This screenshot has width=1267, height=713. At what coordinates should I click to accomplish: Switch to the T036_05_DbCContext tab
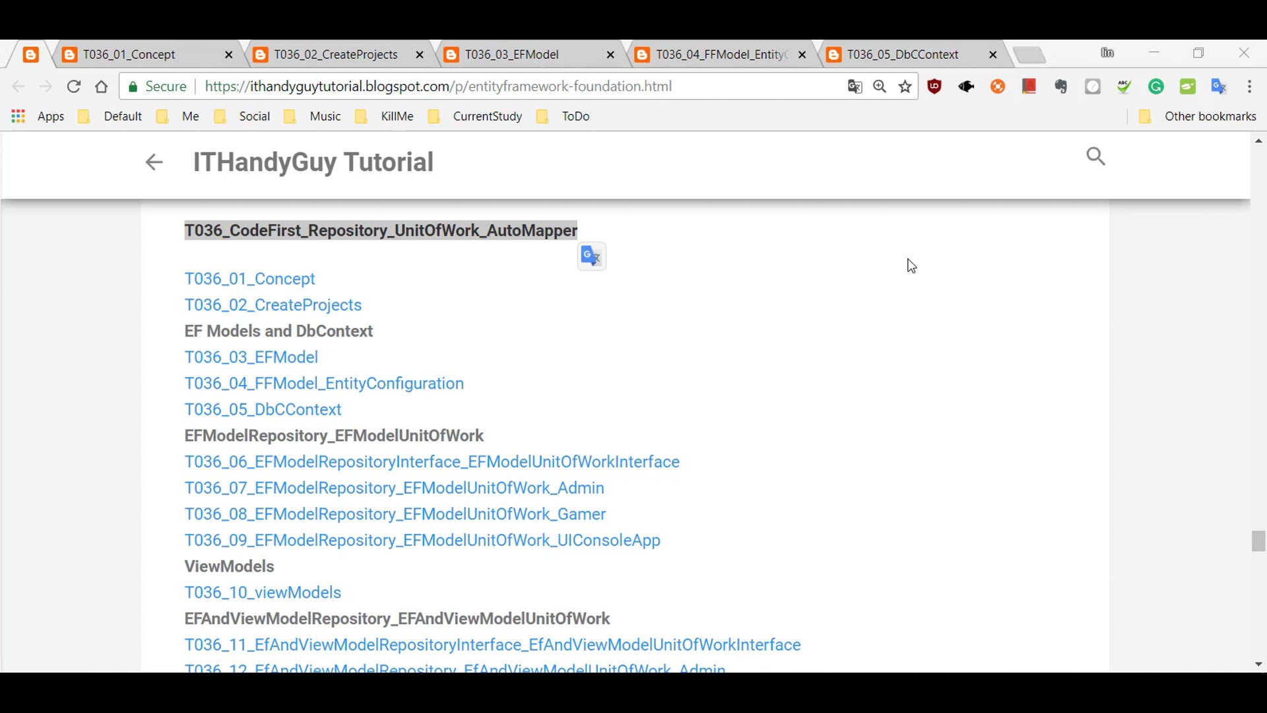click(x=902, y=55)
